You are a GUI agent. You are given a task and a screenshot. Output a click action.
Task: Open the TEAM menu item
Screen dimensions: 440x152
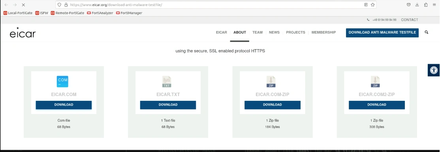pos(257,32)
